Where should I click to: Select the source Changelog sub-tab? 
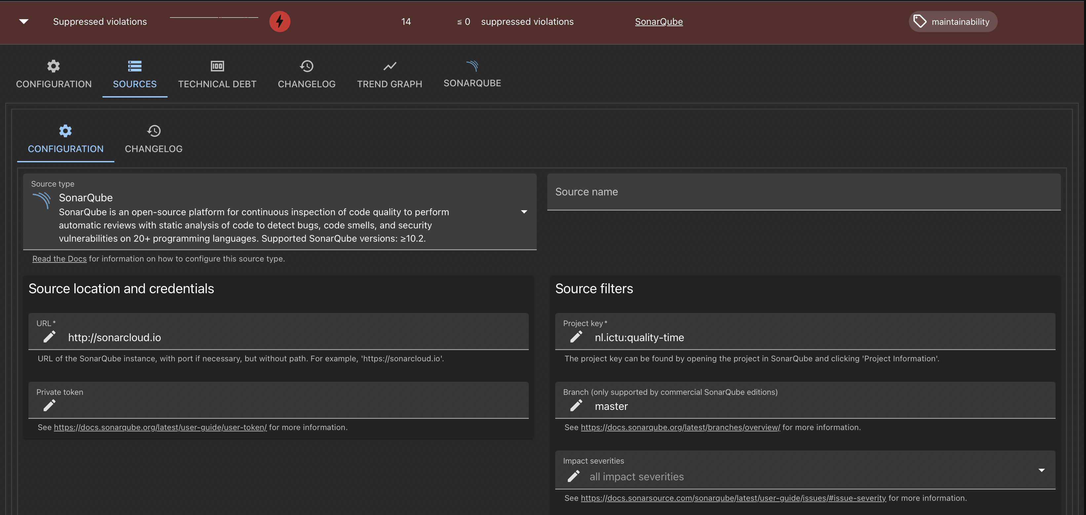tap(153, 139)
